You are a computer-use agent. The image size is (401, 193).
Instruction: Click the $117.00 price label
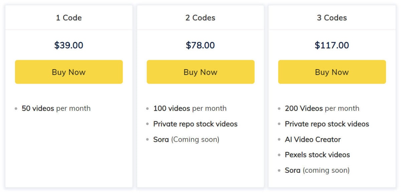coord(331,45)
